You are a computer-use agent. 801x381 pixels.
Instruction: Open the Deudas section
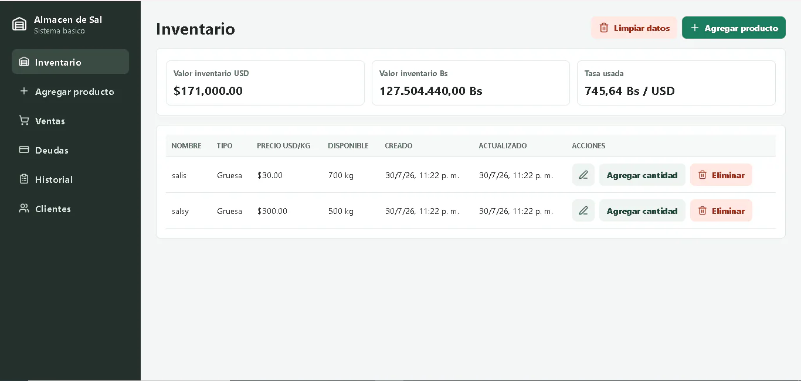click(x=70, y=149)
